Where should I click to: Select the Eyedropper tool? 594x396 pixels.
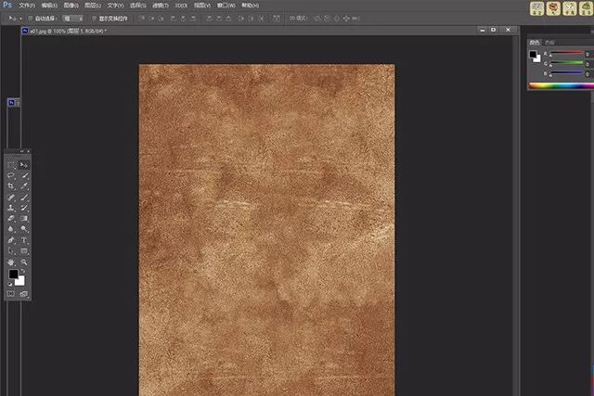pyautogui.click(x=24, y=186)
